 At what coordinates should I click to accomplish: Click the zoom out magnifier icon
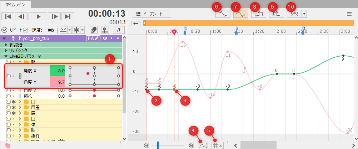click(x=146, y=145)
